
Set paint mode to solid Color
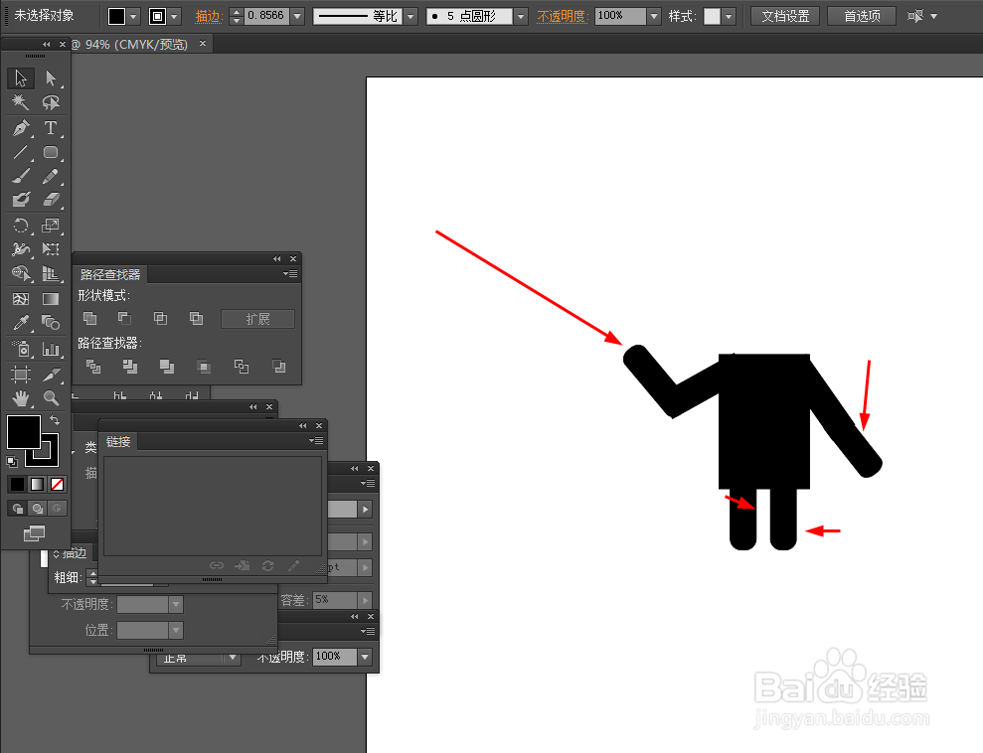18,484
